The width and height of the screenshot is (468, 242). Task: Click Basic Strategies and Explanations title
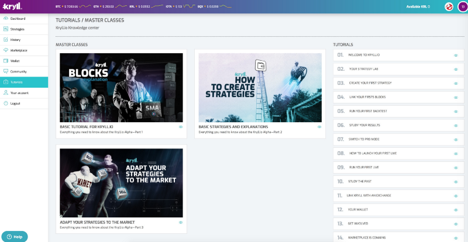pyautogui.click(x=233, y=127)
